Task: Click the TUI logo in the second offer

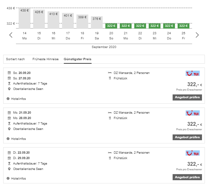Action: tap(192, 113)
